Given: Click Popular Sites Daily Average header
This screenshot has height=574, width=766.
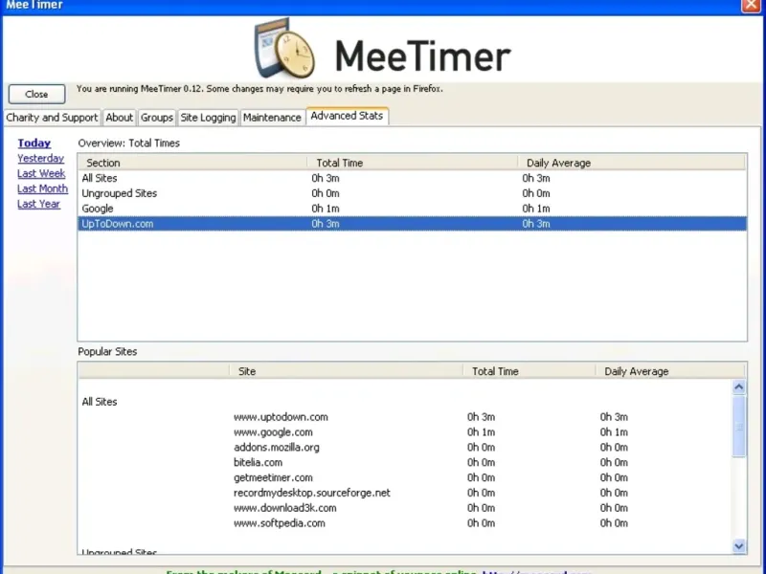Looking at the screenshot, I should tap(670, 371).
